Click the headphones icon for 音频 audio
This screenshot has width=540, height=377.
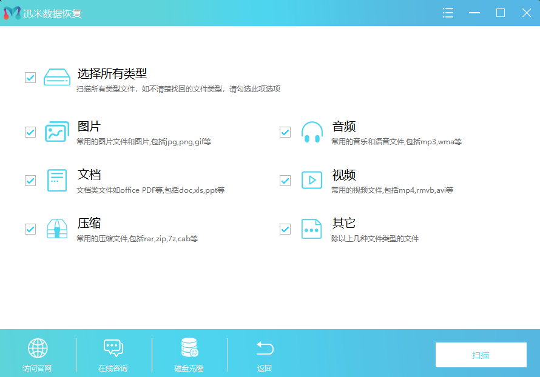coord(311,131)
